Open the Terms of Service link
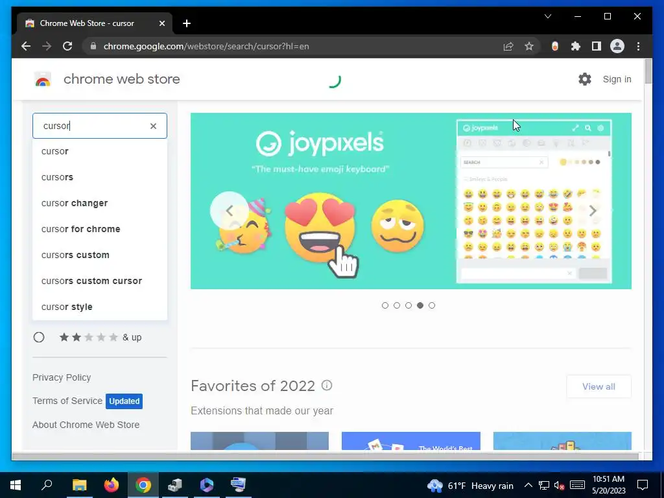664x498 pixels. click(67, 401)
